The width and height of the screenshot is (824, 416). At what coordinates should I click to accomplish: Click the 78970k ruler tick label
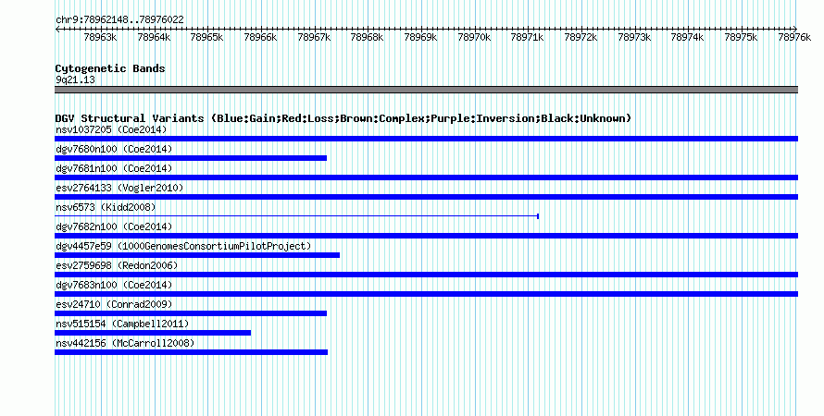click(475, 37)
